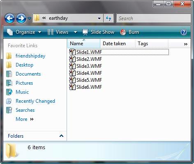194x164 pixels.
Task: Show parent locations via double chevron
Action: pyautogui.click(x=44, y=18)
